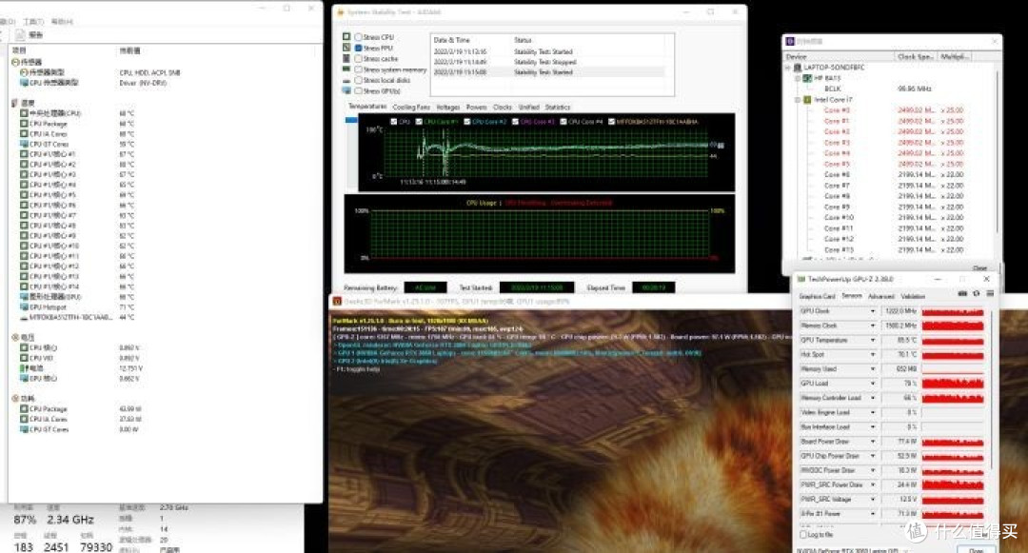Screen dimensions: 1028x553
Task: Click the report icon in AIDA64 toolbar
Action: point(20,34)
